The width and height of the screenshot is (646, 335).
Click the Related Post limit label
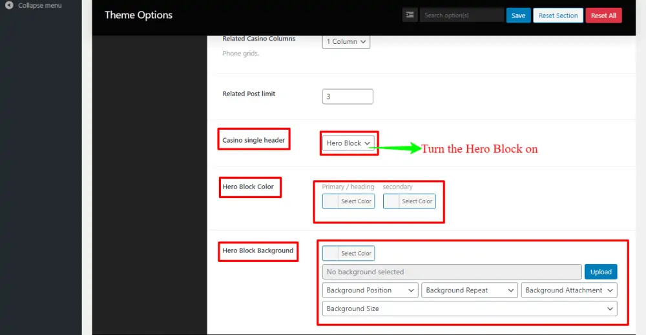click(x=249, y=94)
